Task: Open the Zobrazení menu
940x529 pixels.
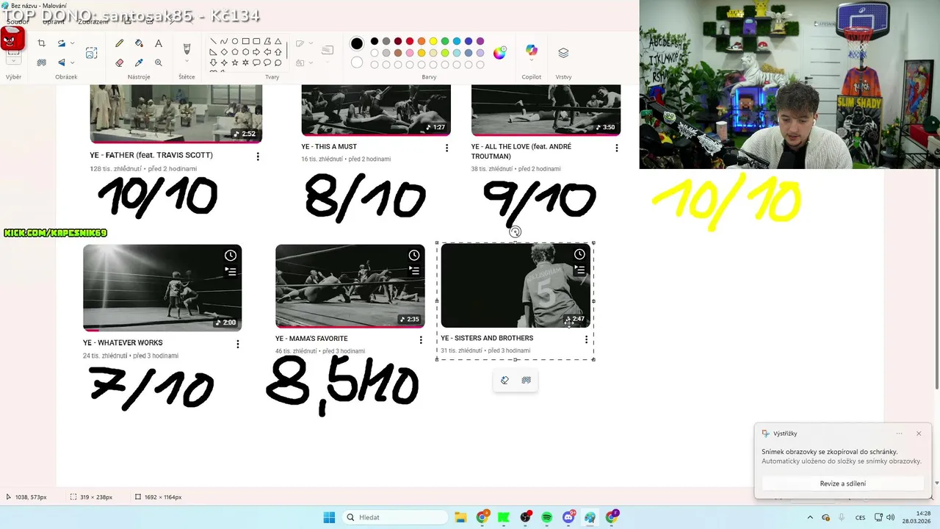Action: pos(93,22)
